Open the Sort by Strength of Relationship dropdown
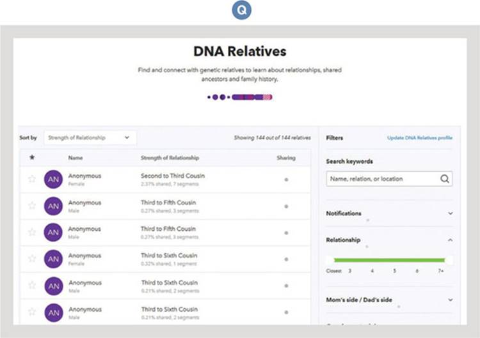Image resolution: width=480 pixels, height=338 pixels. (89, 137)
